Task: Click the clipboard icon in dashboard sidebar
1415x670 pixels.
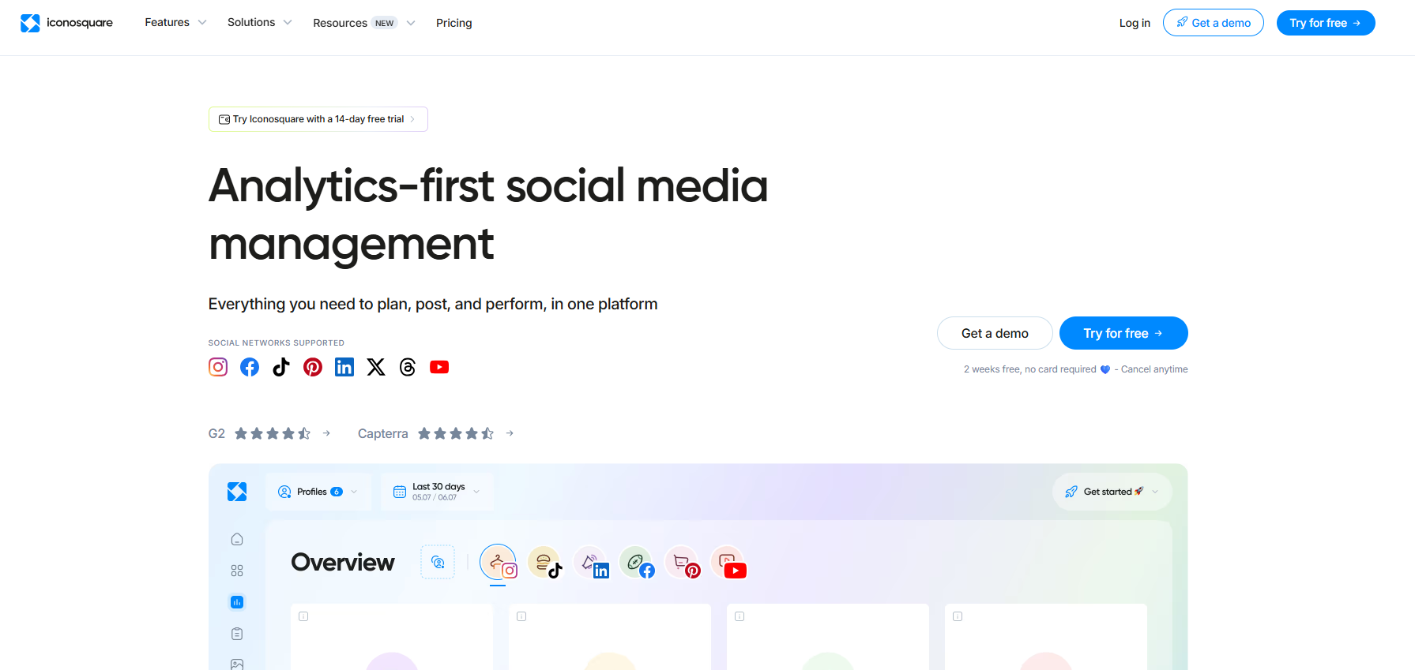Action: coord(237,634)
